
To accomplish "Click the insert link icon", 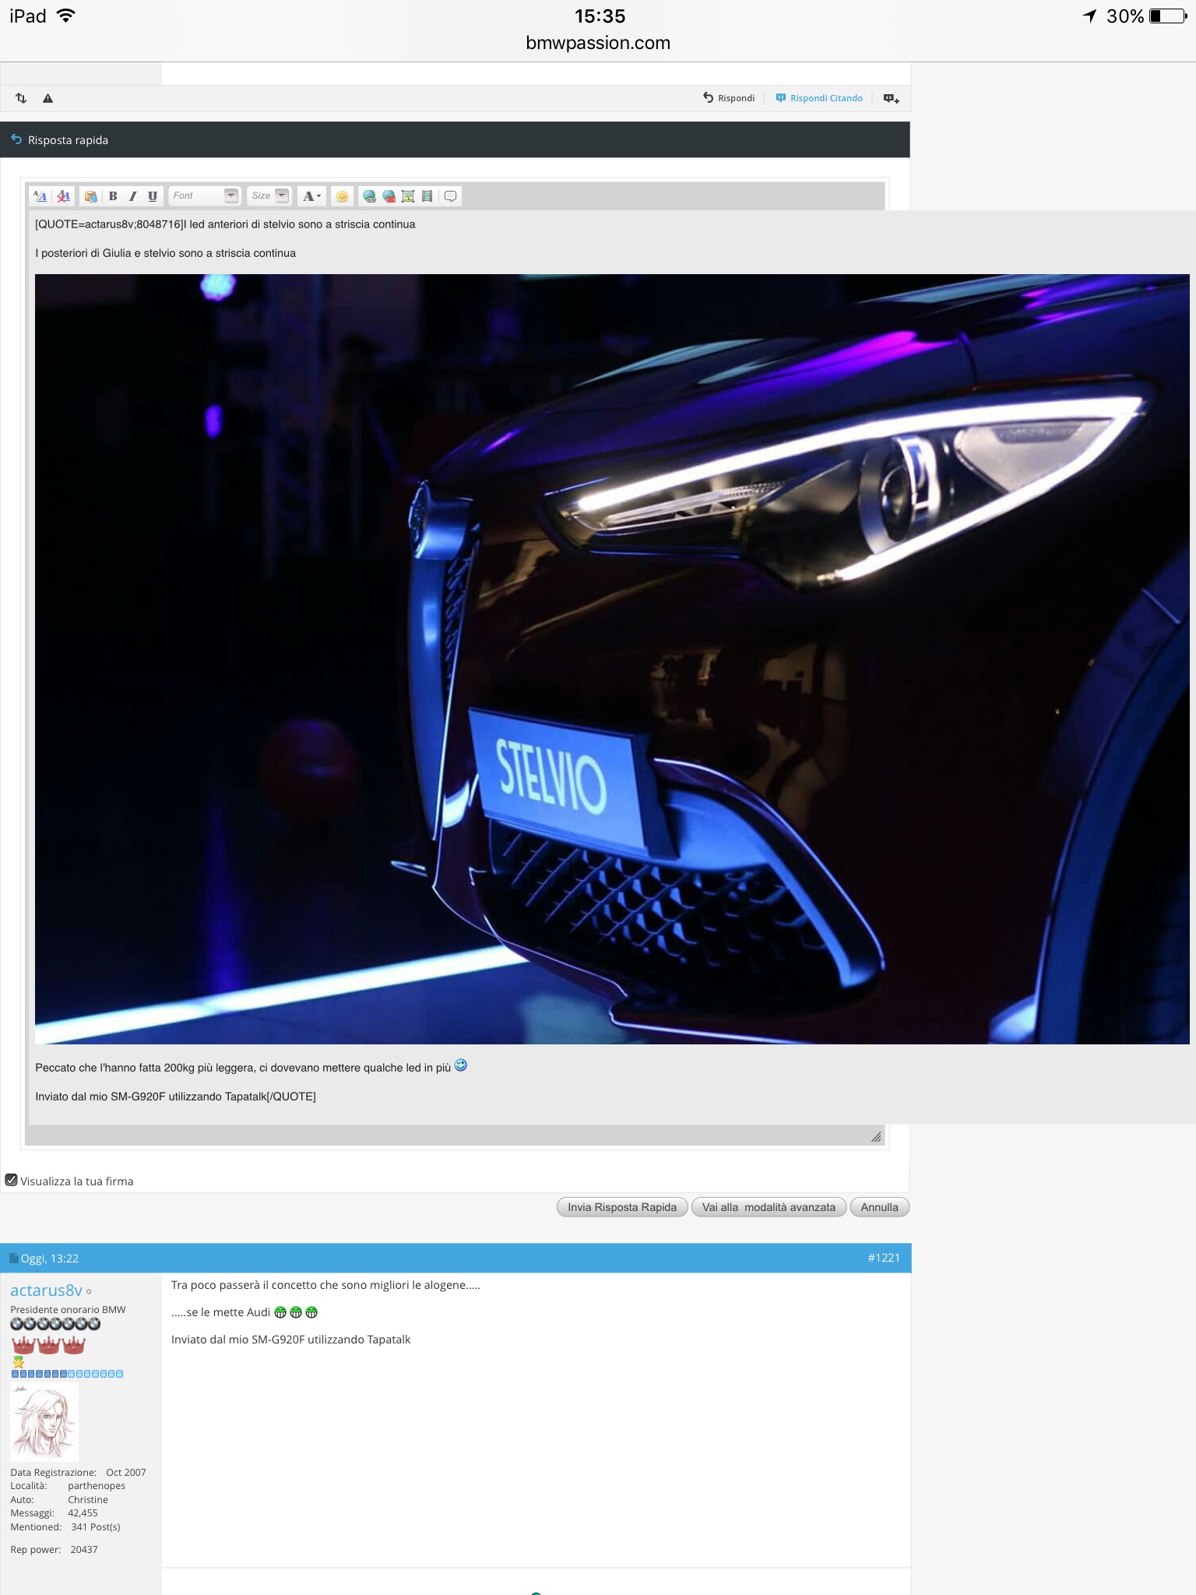I will pyautogui.click(x=369, y=196).
